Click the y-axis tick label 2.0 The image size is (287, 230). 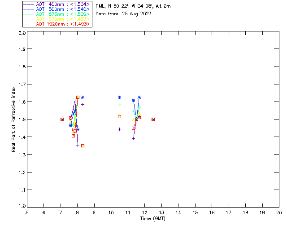(x=22, y=33)
